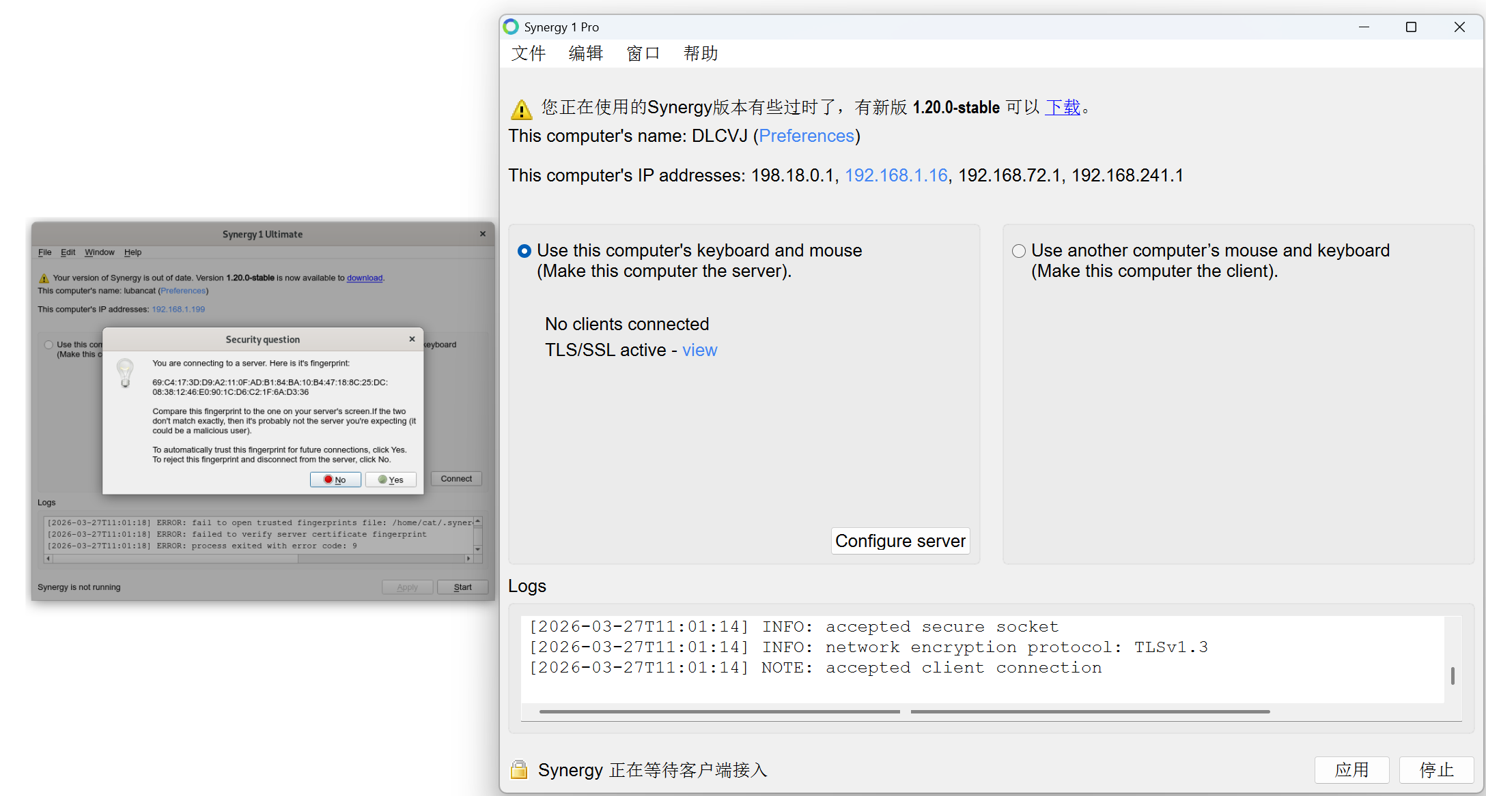Click the scroll up arrow in Ultimate logs
1486x796 pixels.
478,521
